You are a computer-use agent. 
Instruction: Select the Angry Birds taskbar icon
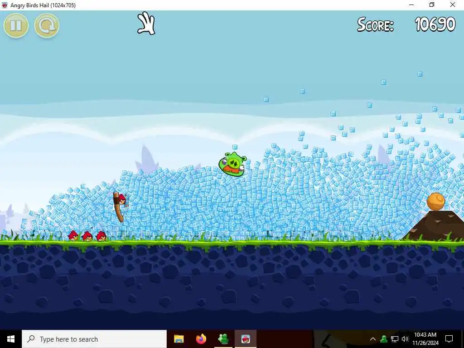click(x=245, y=339)
